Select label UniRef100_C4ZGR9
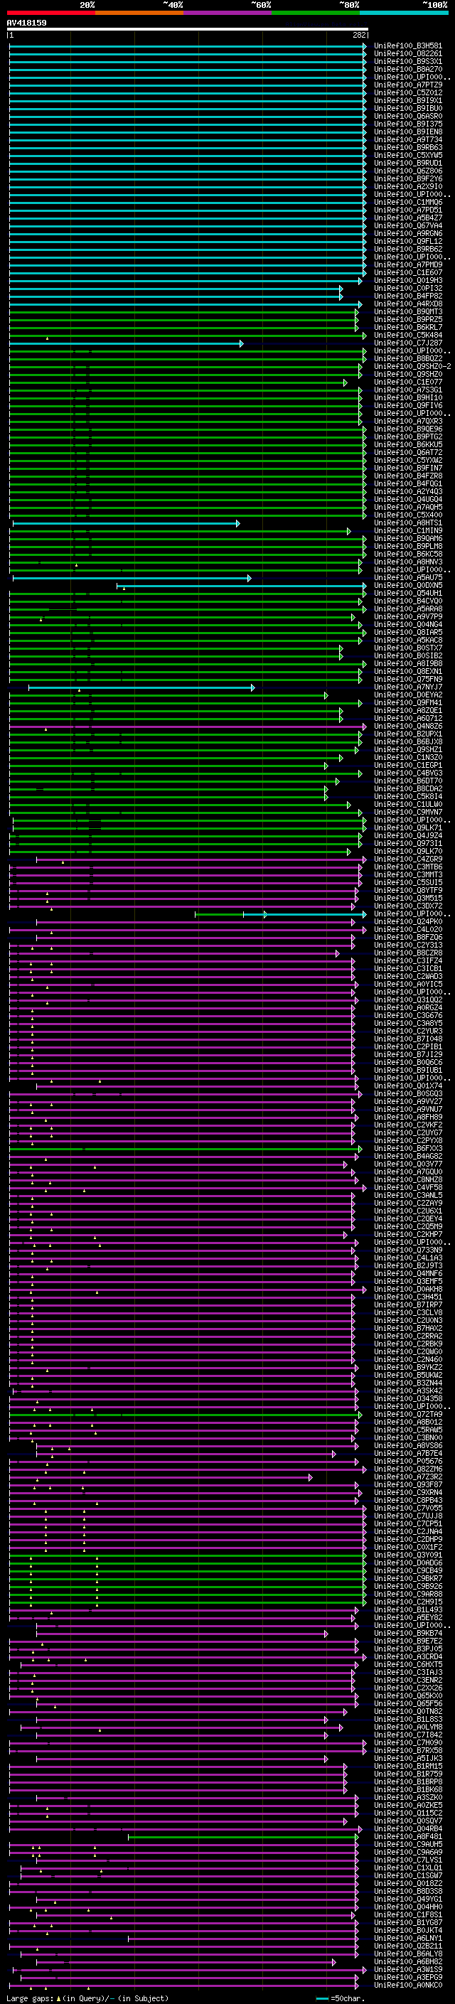The image size is (455, 2004). click(408, 859)
